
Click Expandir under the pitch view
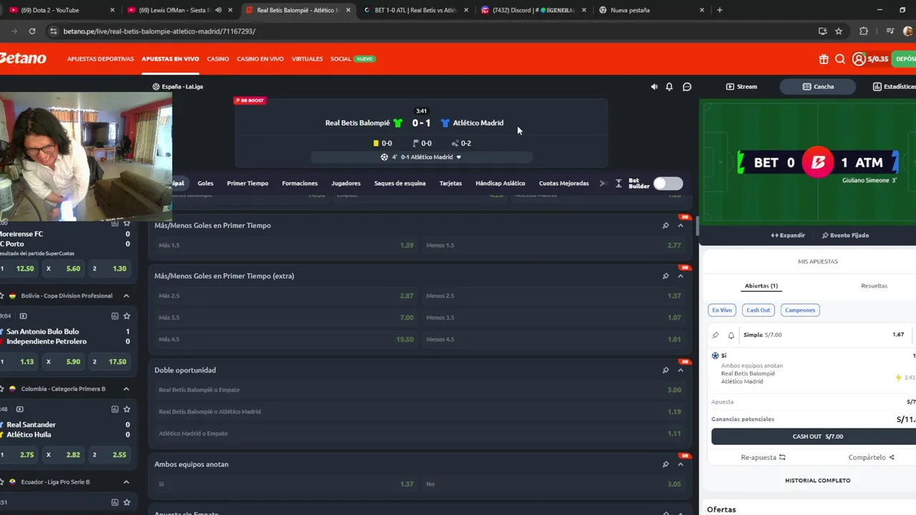click(788, 235)
